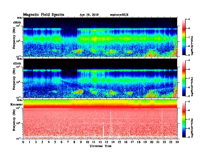Screen dimensions: 211x163
Task: Click the "-5" value on dH/dt color bar
Action: coord(189,19)
